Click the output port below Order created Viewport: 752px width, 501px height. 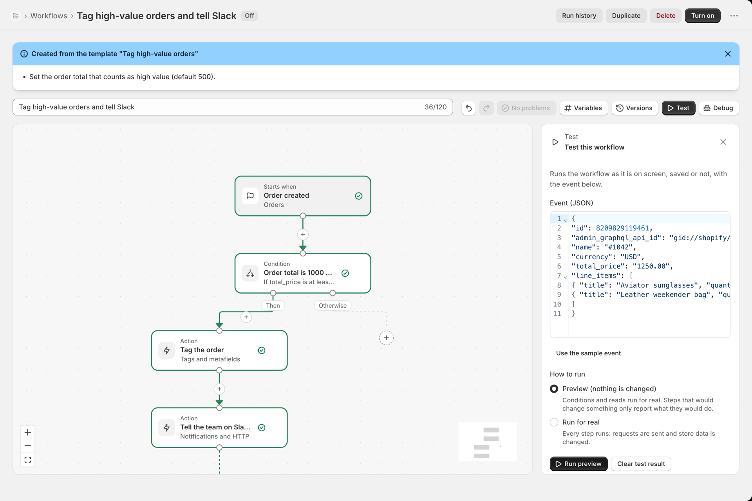302,216
